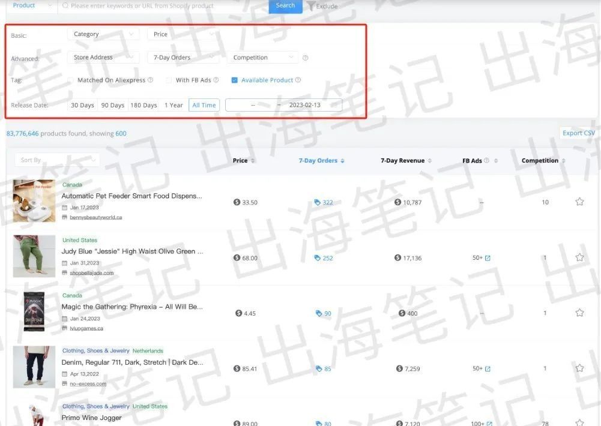Select the All Time release date
Image resolution: width=601 pixels, height=426 pixels.
tap(204, 105)
